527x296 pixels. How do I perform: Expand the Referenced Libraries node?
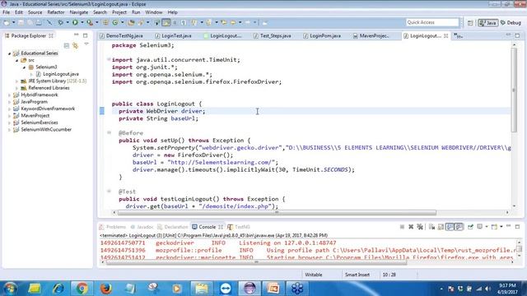click(16, 88)
